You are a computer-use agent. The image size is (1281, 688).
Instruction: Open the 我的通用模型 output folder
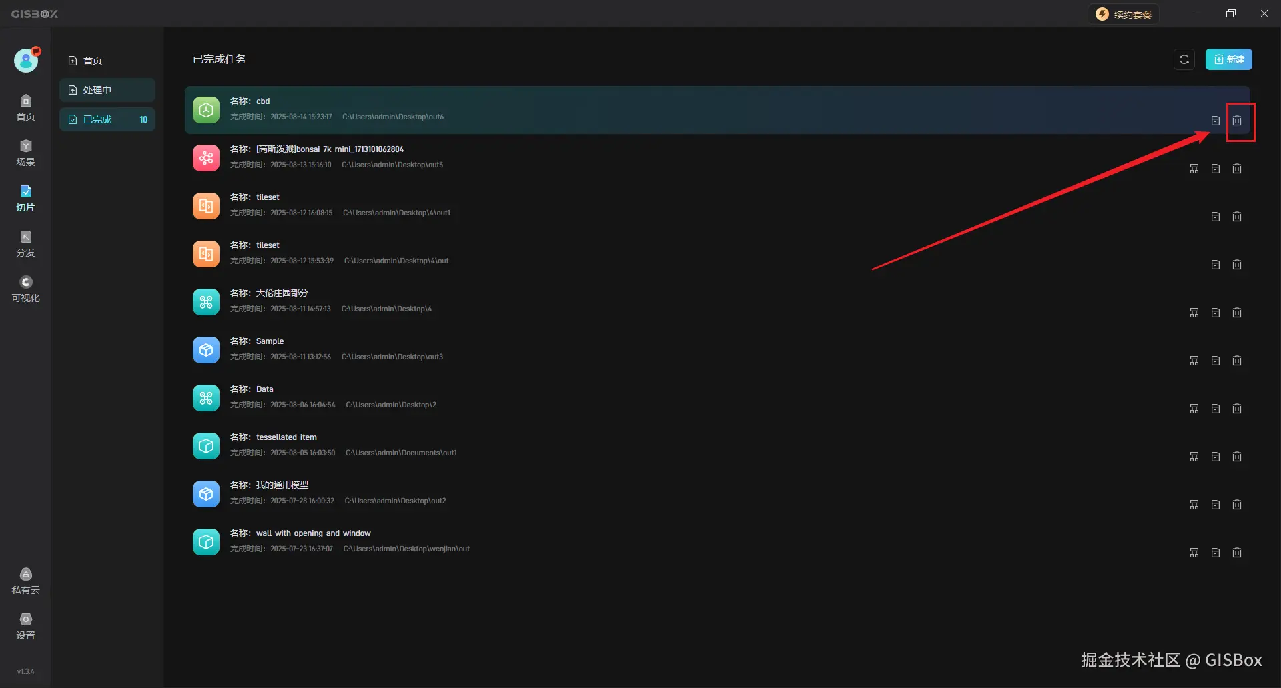[1216, 505]
